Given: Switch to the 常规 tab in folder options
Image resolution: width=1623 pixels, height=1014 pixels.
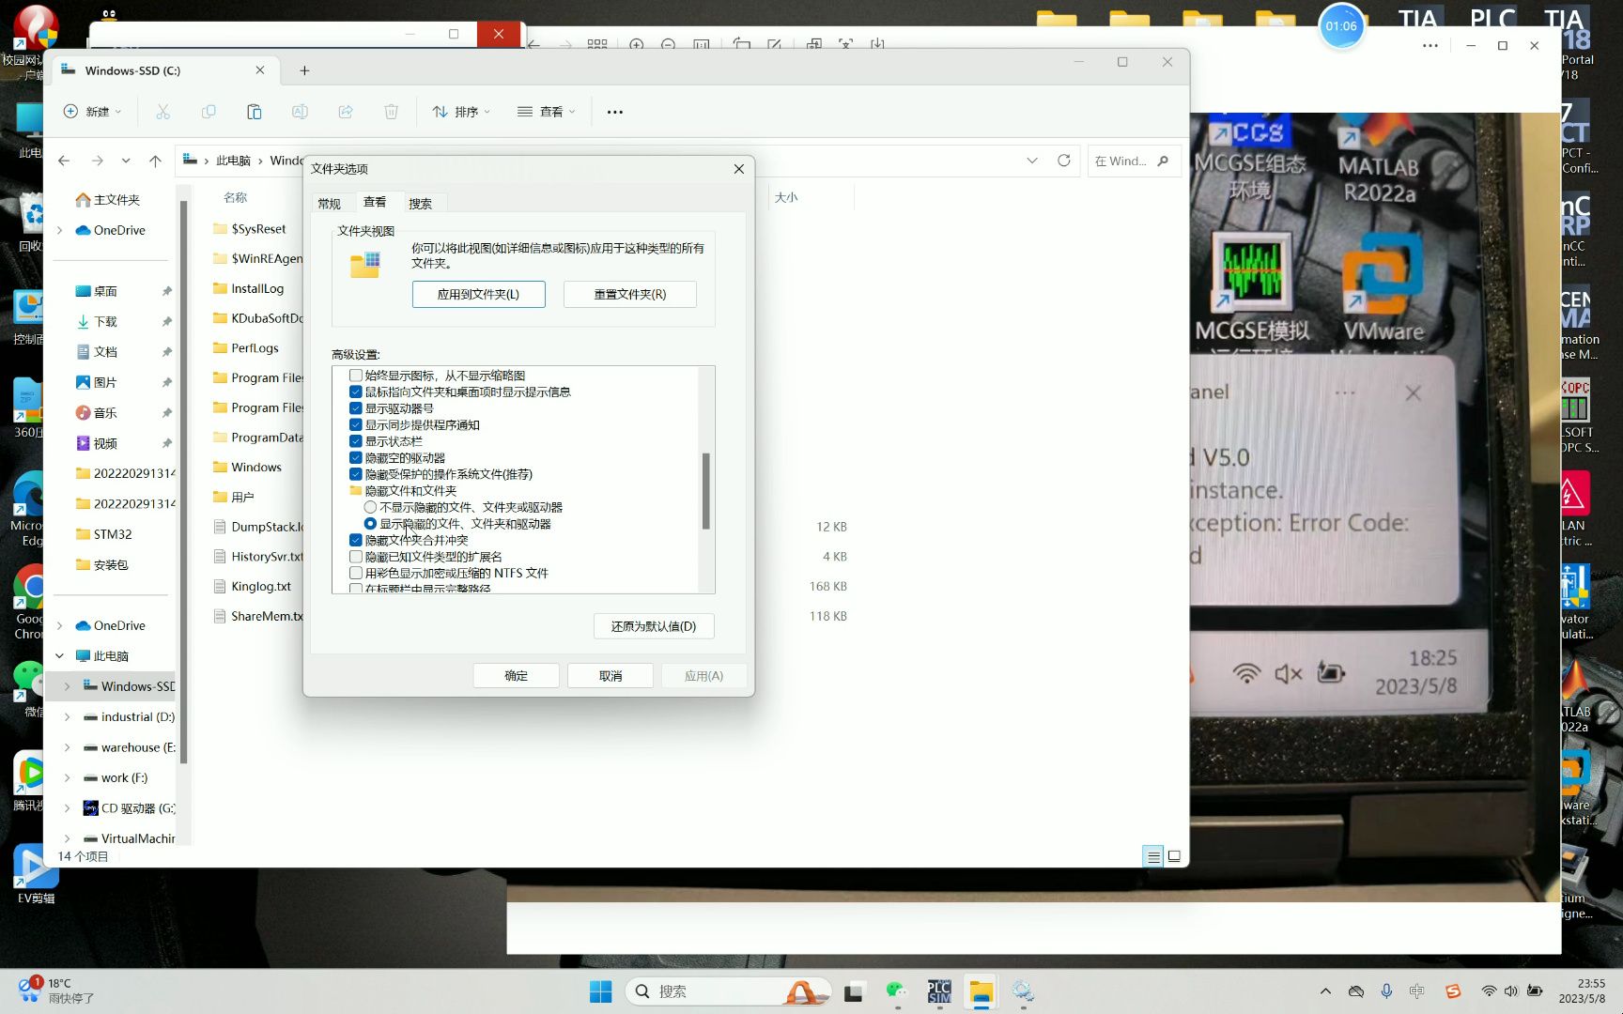Looking at the screenshot, I should click(329, 204).
